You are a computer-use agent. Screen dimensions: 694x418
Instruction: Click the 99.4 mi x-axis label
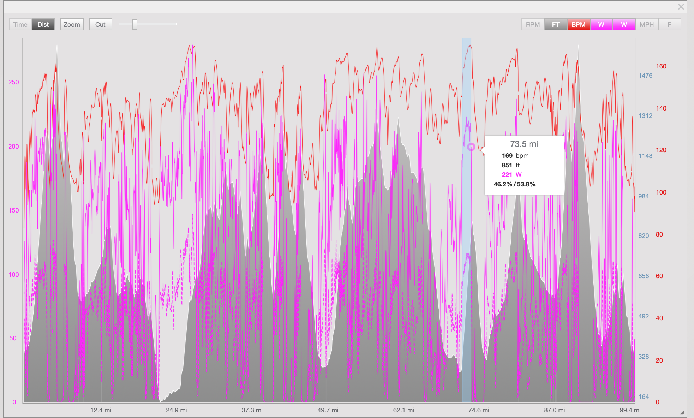coord(630,410)
